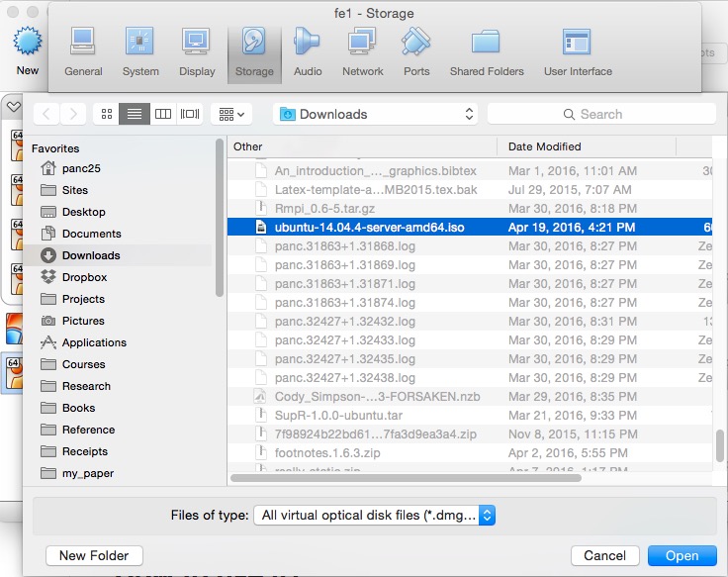Open the Files of type dropdown
The height and width of the screenshot is (577, 728).
coord(374,515)
